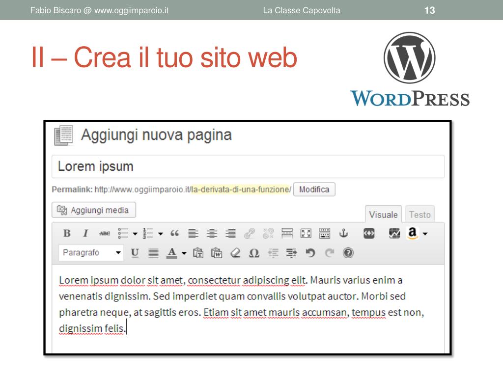The image size is (503, 377).
Task: Insert the Read More tag
Action: click(x=287, y=233)
